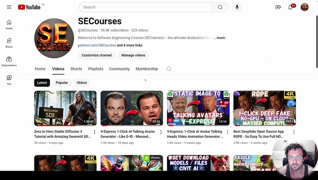
Task: Select the Latest sort chip
Action: click(x=42, y=82)
